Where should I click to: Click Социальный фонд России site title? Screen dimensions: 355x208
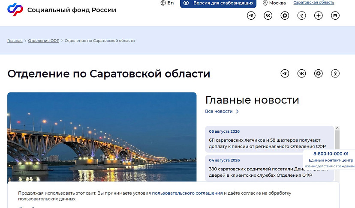point(72,10)
